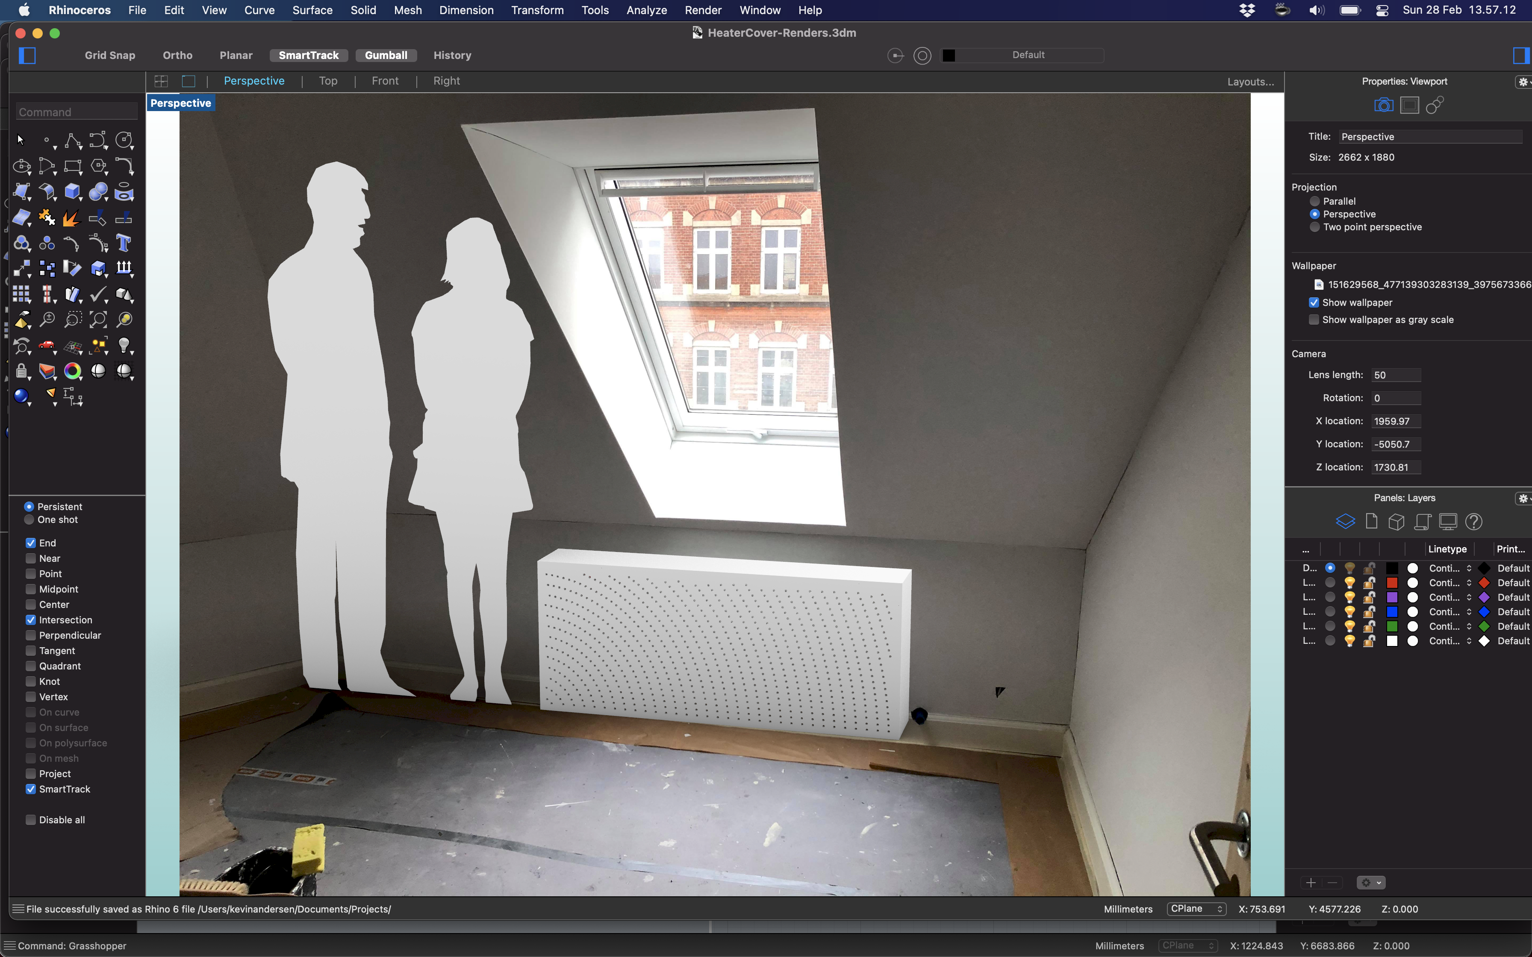Open the Display monitor panel icon
The width and height of the screenshot is (1532, 957).
[x=1448, y=522]
